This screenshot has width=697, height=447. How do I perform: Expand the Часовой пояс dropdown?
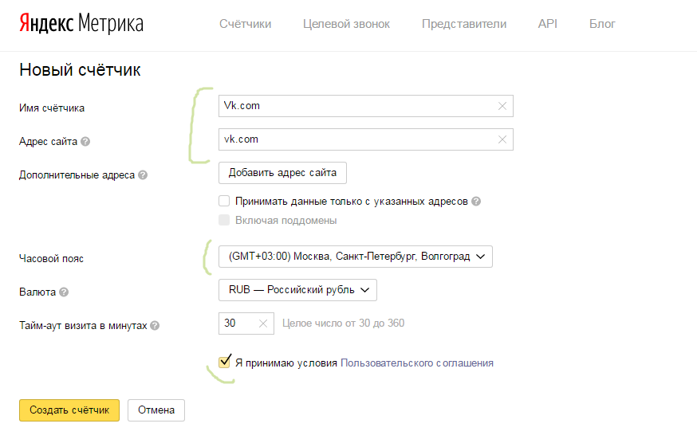tap(356, 257)
